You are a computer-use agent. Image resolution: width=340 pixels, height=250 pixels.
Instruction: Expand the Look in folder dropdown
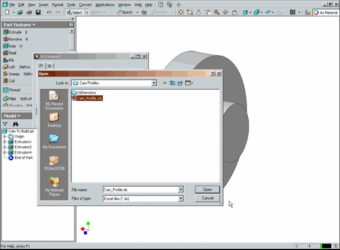(x=154, y=83)
